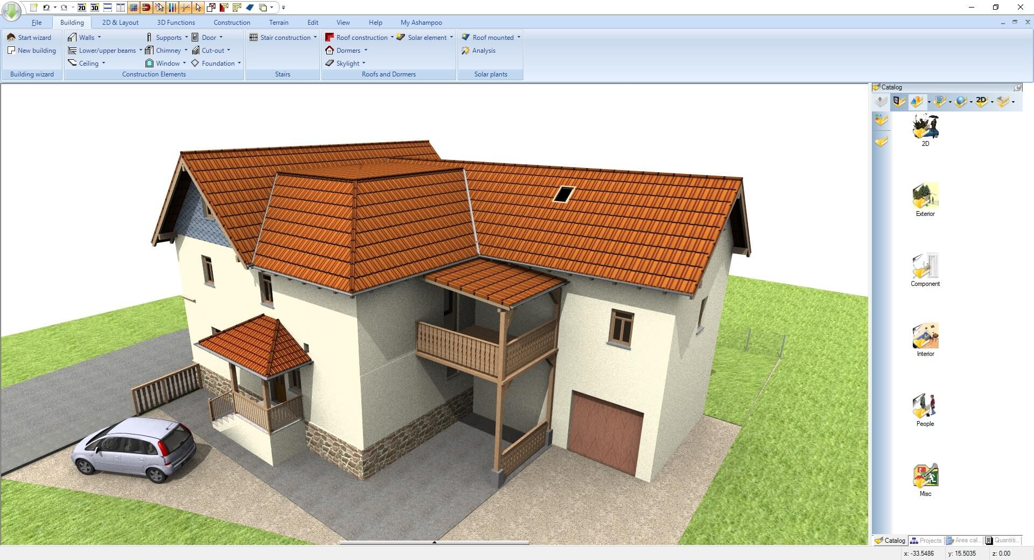Viewport: 1034px width, 560px height.
Task: Select the 3D view toolbar icon
Action: [95, 8]
